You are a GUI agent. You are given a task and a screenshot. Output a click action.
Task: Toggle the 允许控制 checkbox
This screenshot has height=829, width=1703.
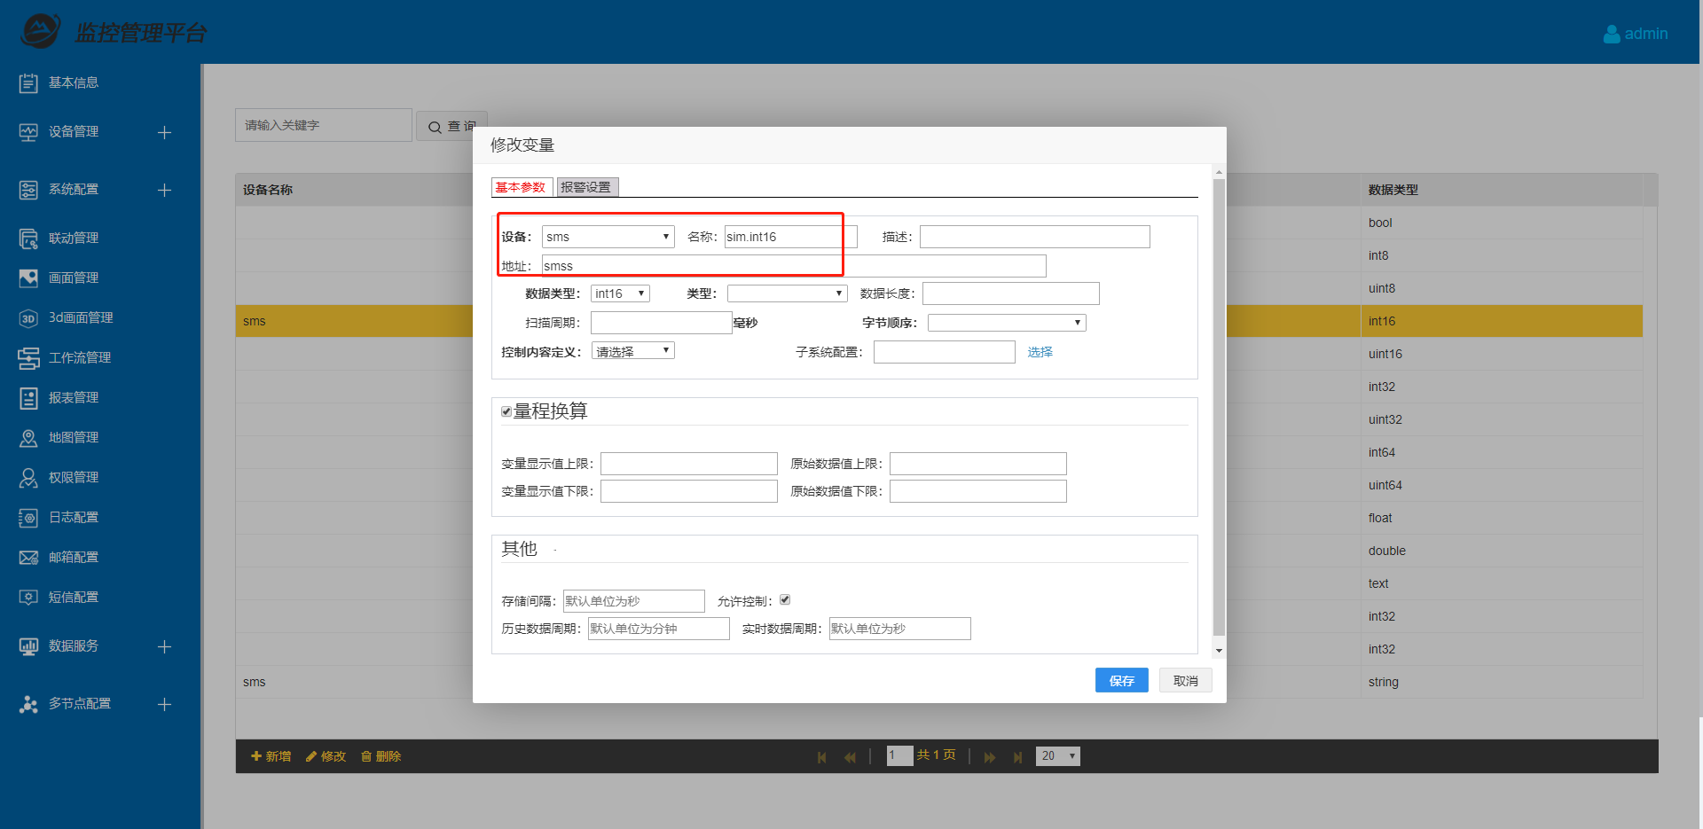point(785,600)
